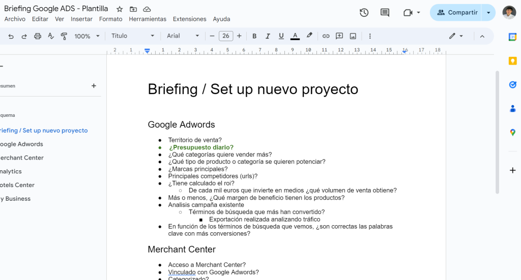Open the zoom 100% dropdown
Screen dimensions: 521x280
(85, 36)
